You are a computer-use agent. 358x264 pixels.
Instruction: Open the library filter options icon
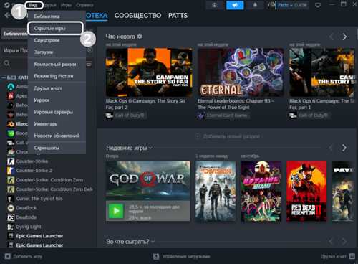point(89,64)
